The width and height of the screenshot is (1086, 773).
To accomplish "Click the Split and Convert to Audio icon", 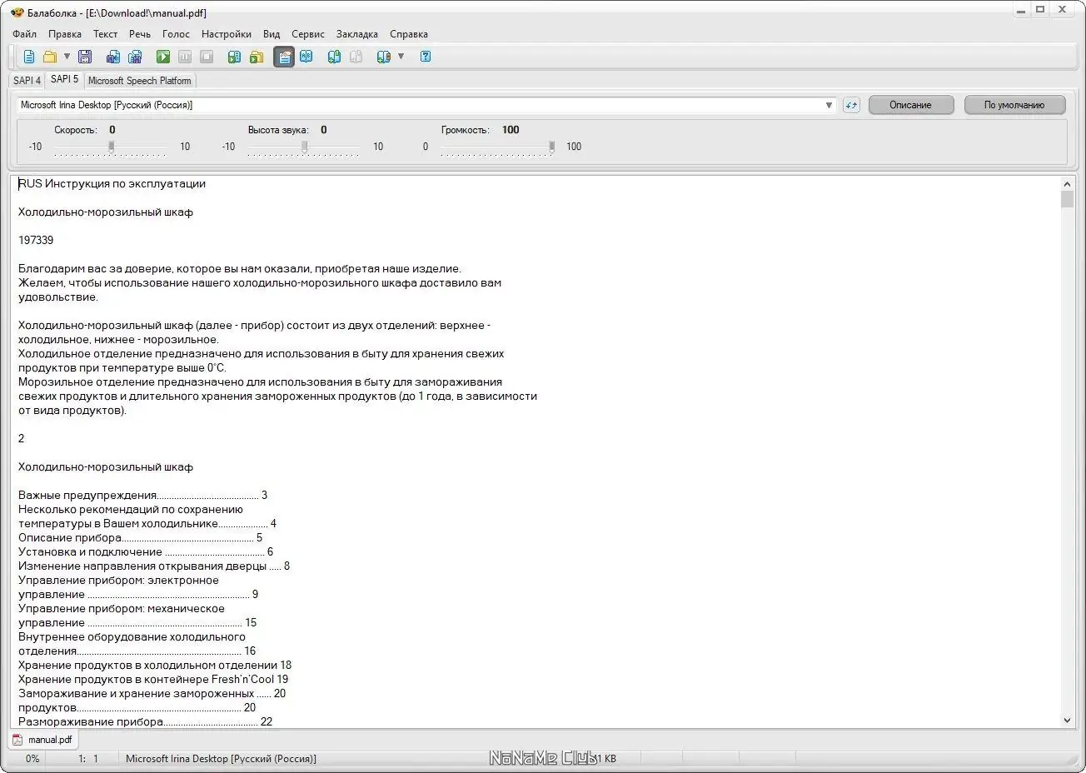I will (x=135, y=57).
